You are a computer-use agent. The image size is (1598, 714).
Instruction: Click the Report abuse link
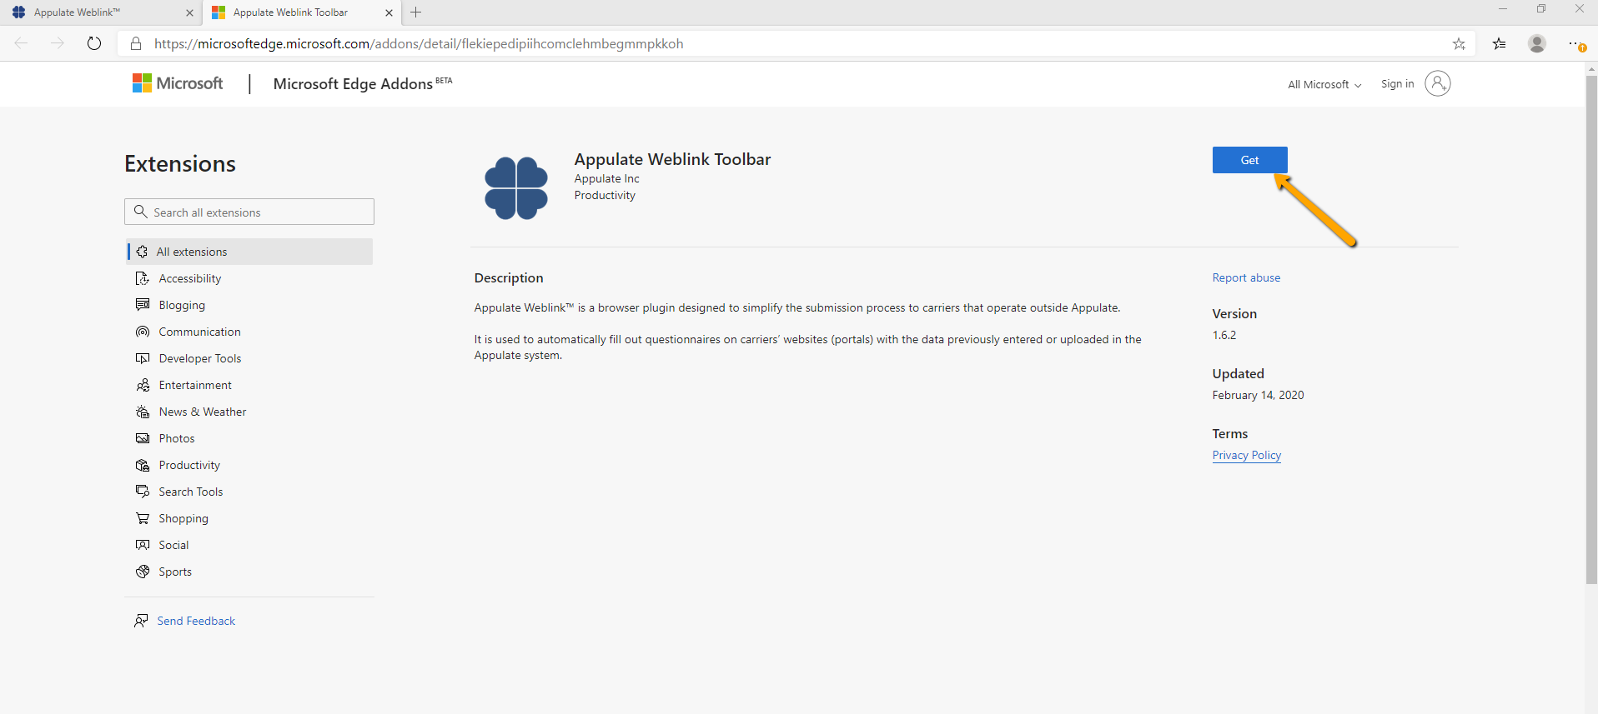1246,277
